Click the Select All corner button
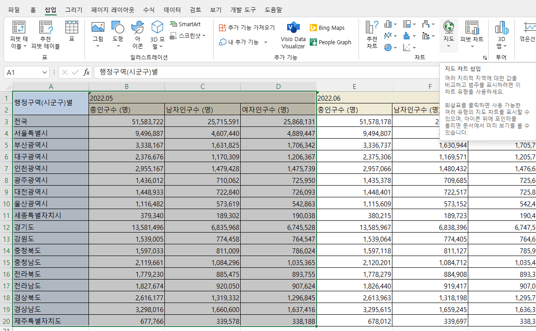The image size is (536, 331). pyautogui.click(x=6, y=87)
